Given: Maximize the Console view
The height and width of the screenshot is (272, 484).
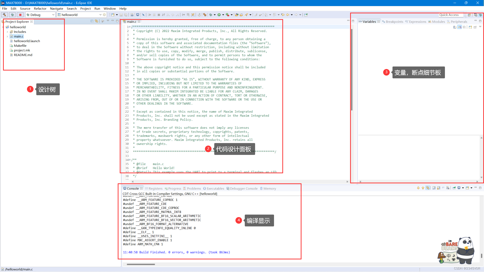Looking at the screenshot, I should [480, 188].
